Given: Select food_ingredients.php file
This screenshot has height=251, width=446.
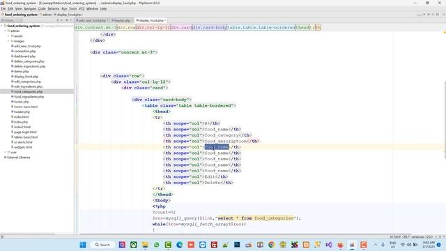Looking at the screenshot, I should click(29, 97).
